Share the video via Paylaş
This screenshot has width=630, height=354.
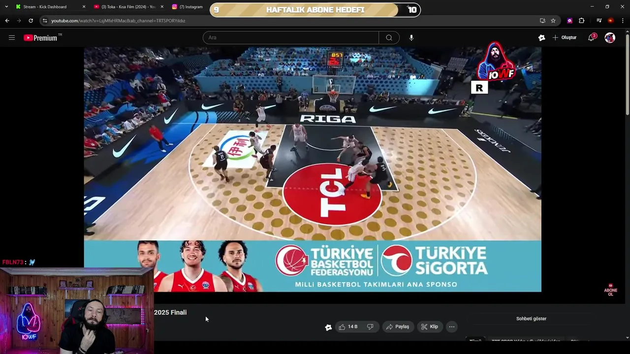tap(398, 326)
